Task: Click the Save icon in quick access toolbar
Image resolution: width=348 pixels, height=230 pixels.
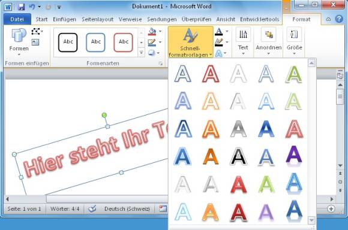Action: click(x=21, y=7)
